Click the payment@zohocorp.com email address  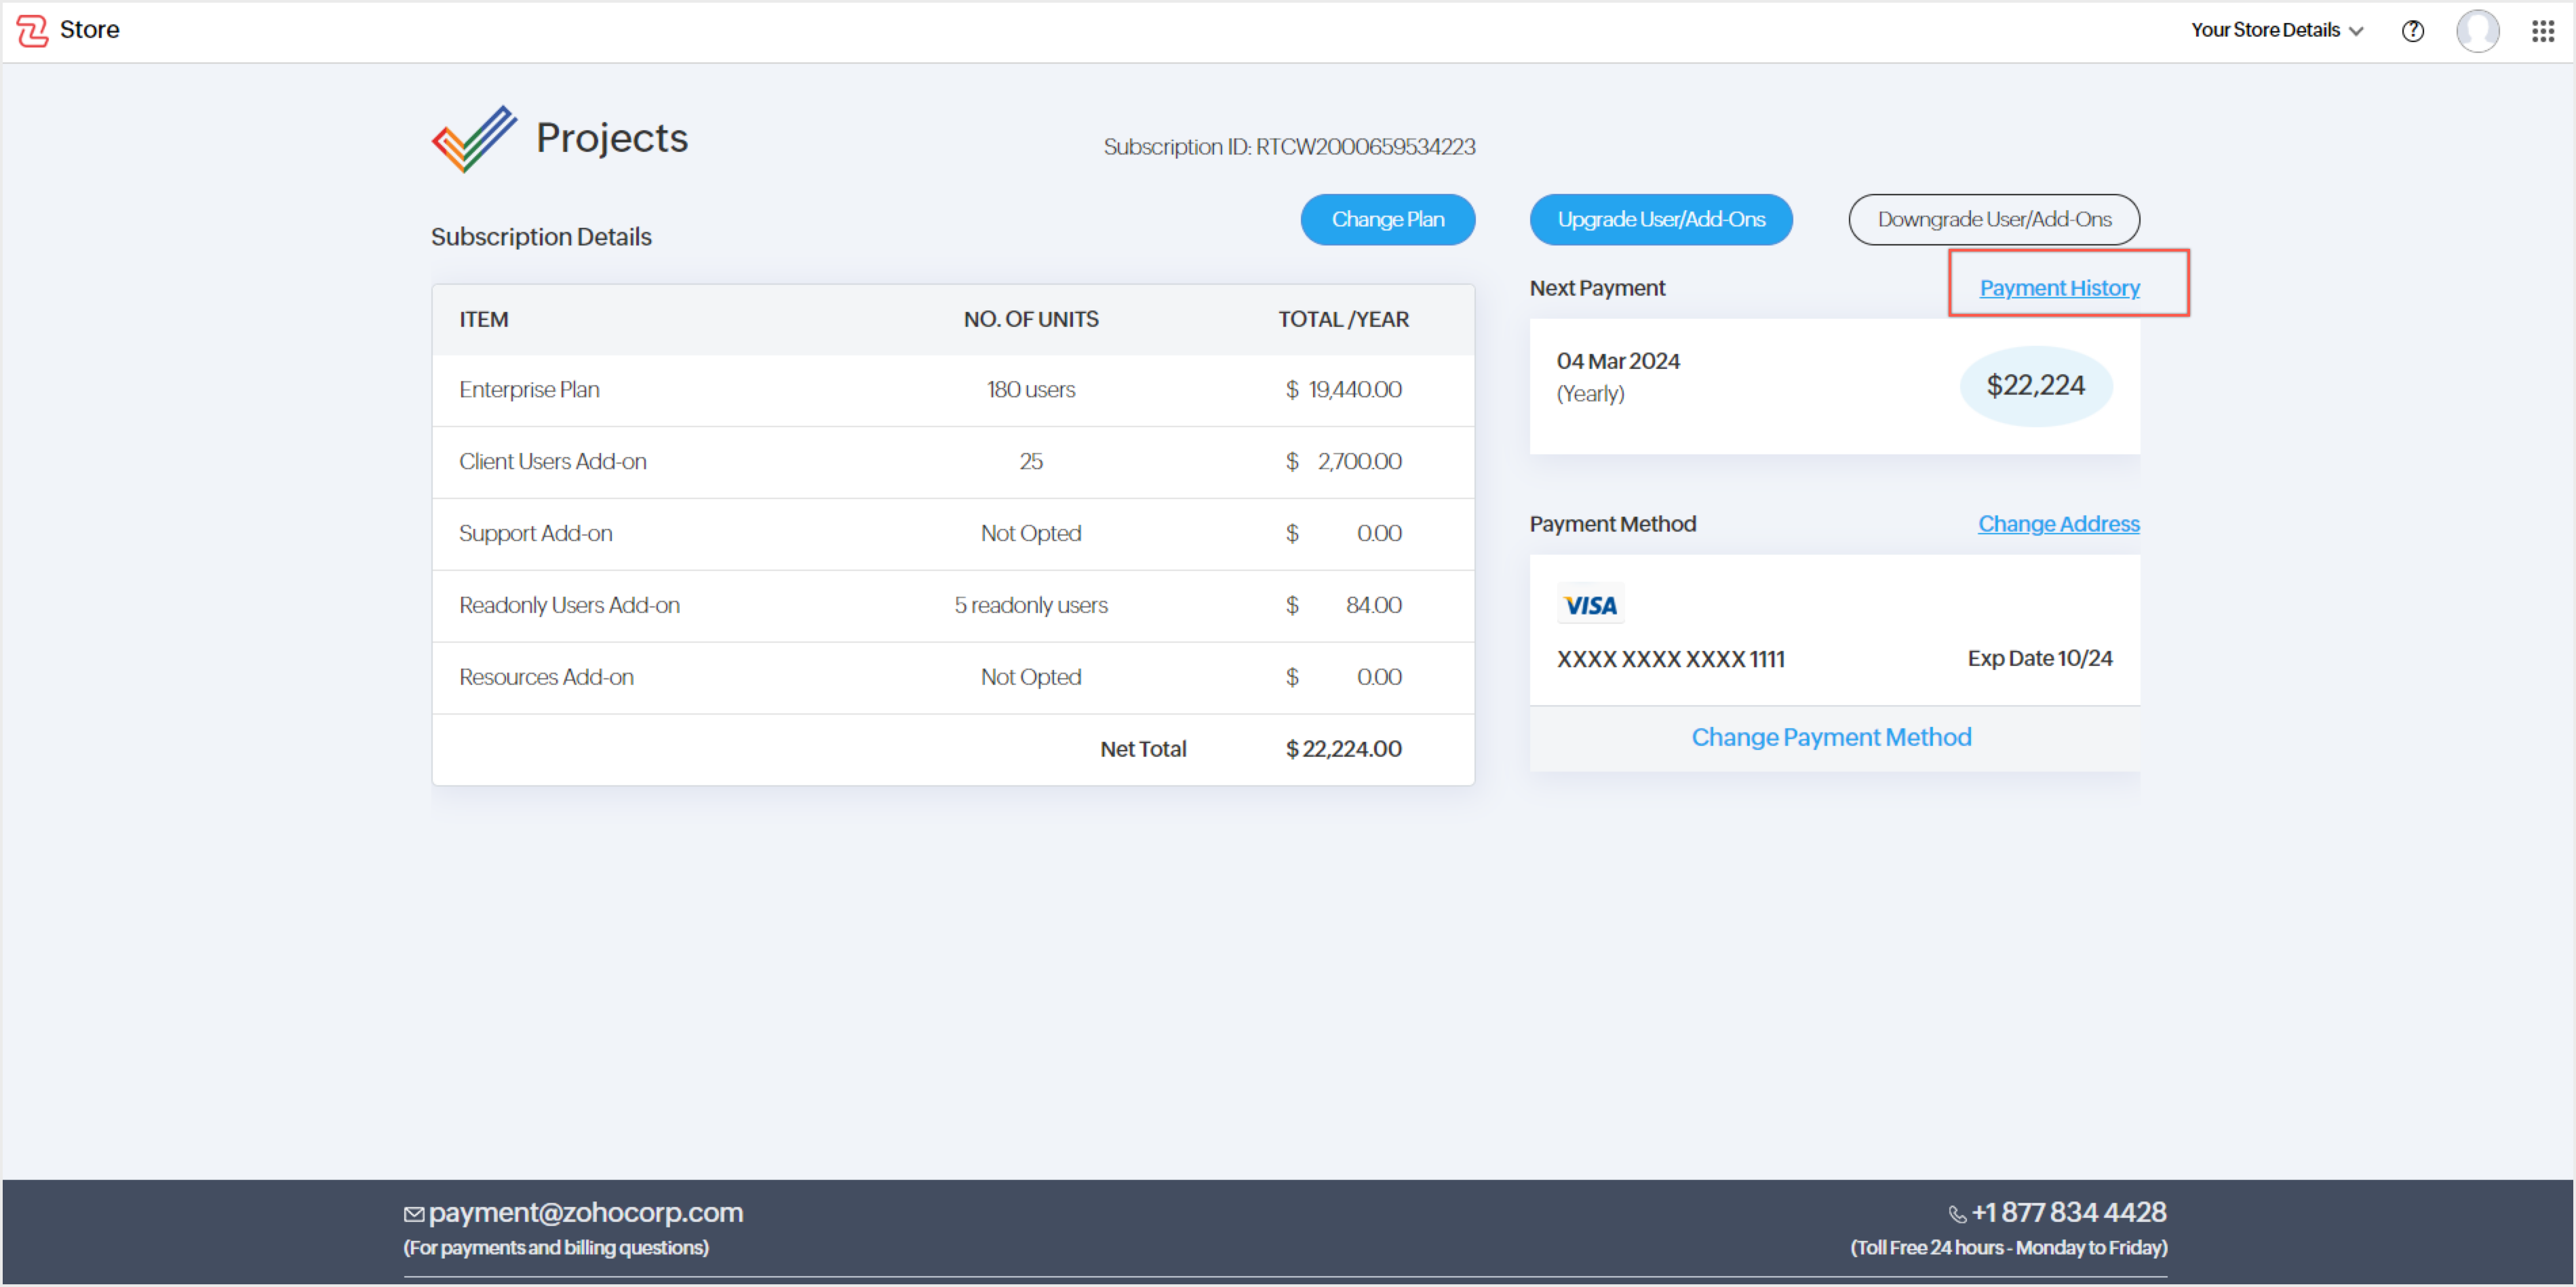[x=585, y=1212]
